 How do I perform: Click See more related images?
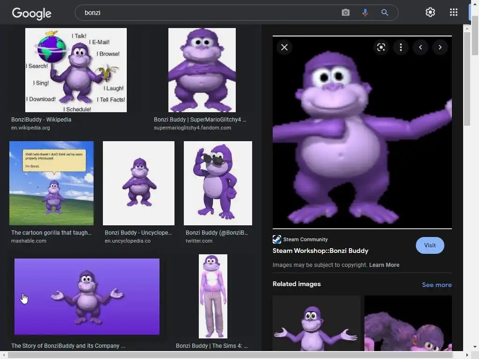click(436, 285)
